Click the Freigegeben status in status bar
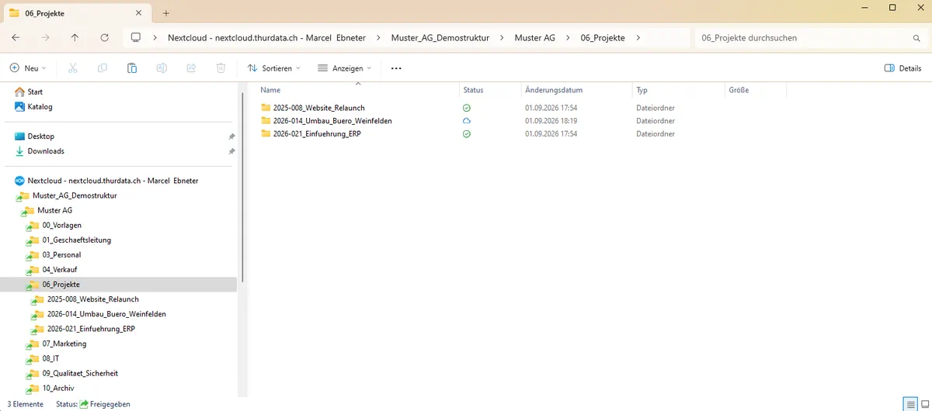 click(104, 404)
